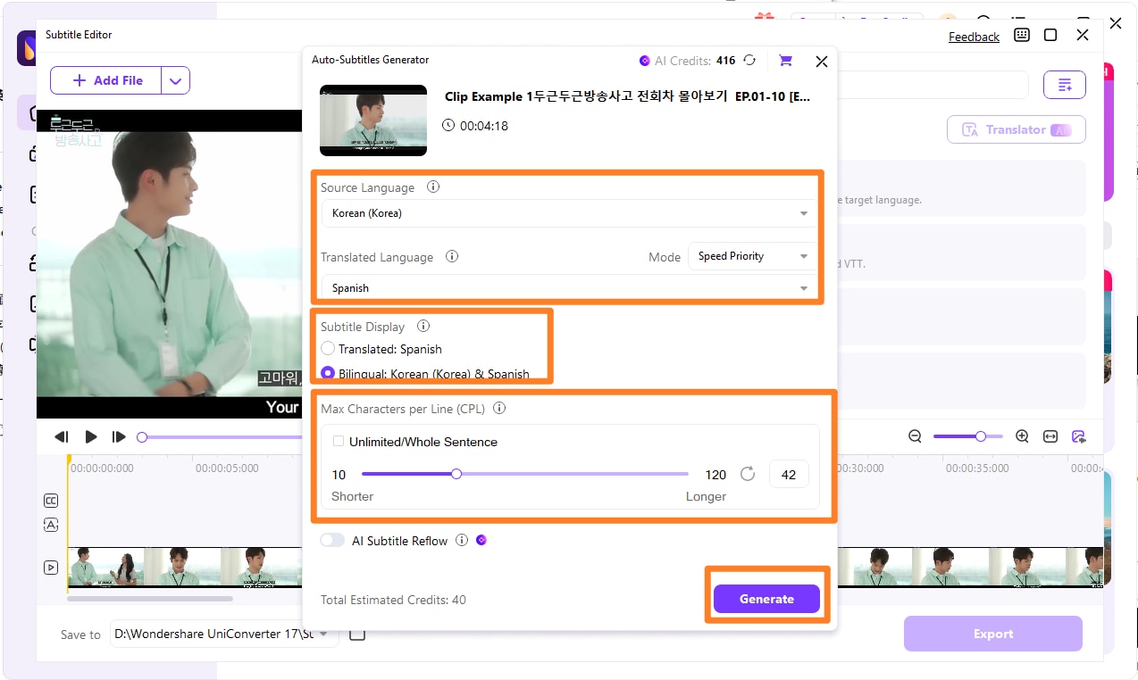1138x680 pixels.
Task: Click the text track icon in timeline
Action: click(x=51, y=524)
